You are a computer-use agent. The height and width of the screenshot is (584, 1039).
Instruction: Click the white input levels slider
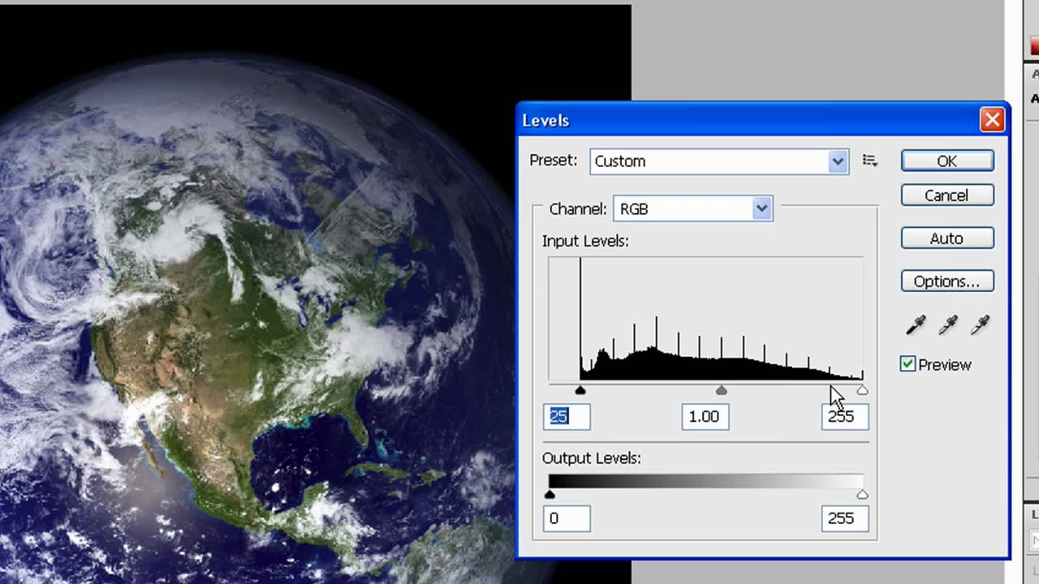pos(862,391)
